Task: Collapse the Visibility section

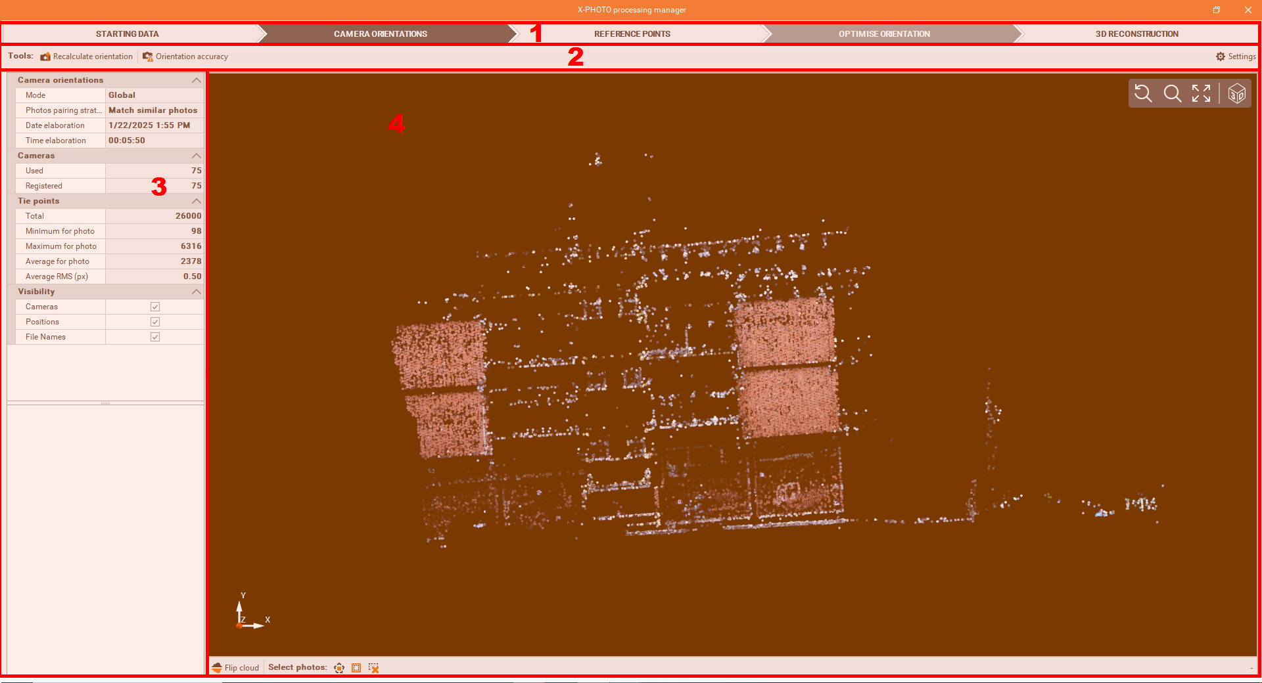Action: click(195, 292)
